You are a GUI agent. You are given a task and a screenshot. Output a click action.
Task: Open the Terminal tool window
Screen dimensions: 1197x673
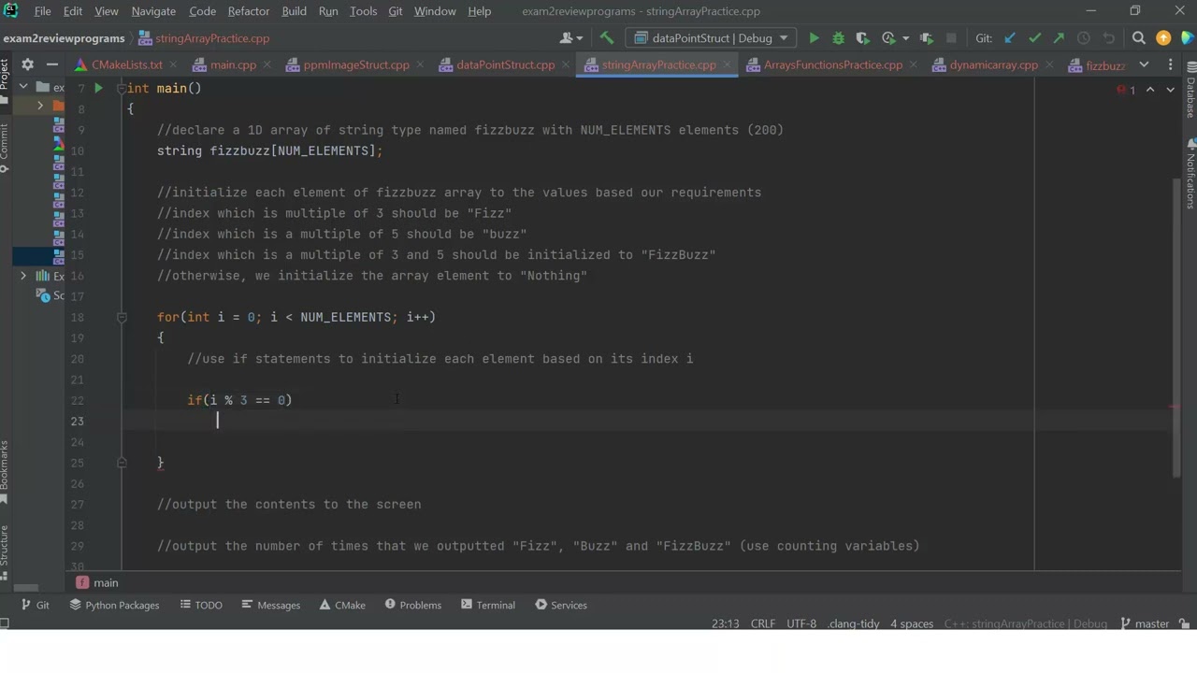pyautogui.click(x=488, y=605)
